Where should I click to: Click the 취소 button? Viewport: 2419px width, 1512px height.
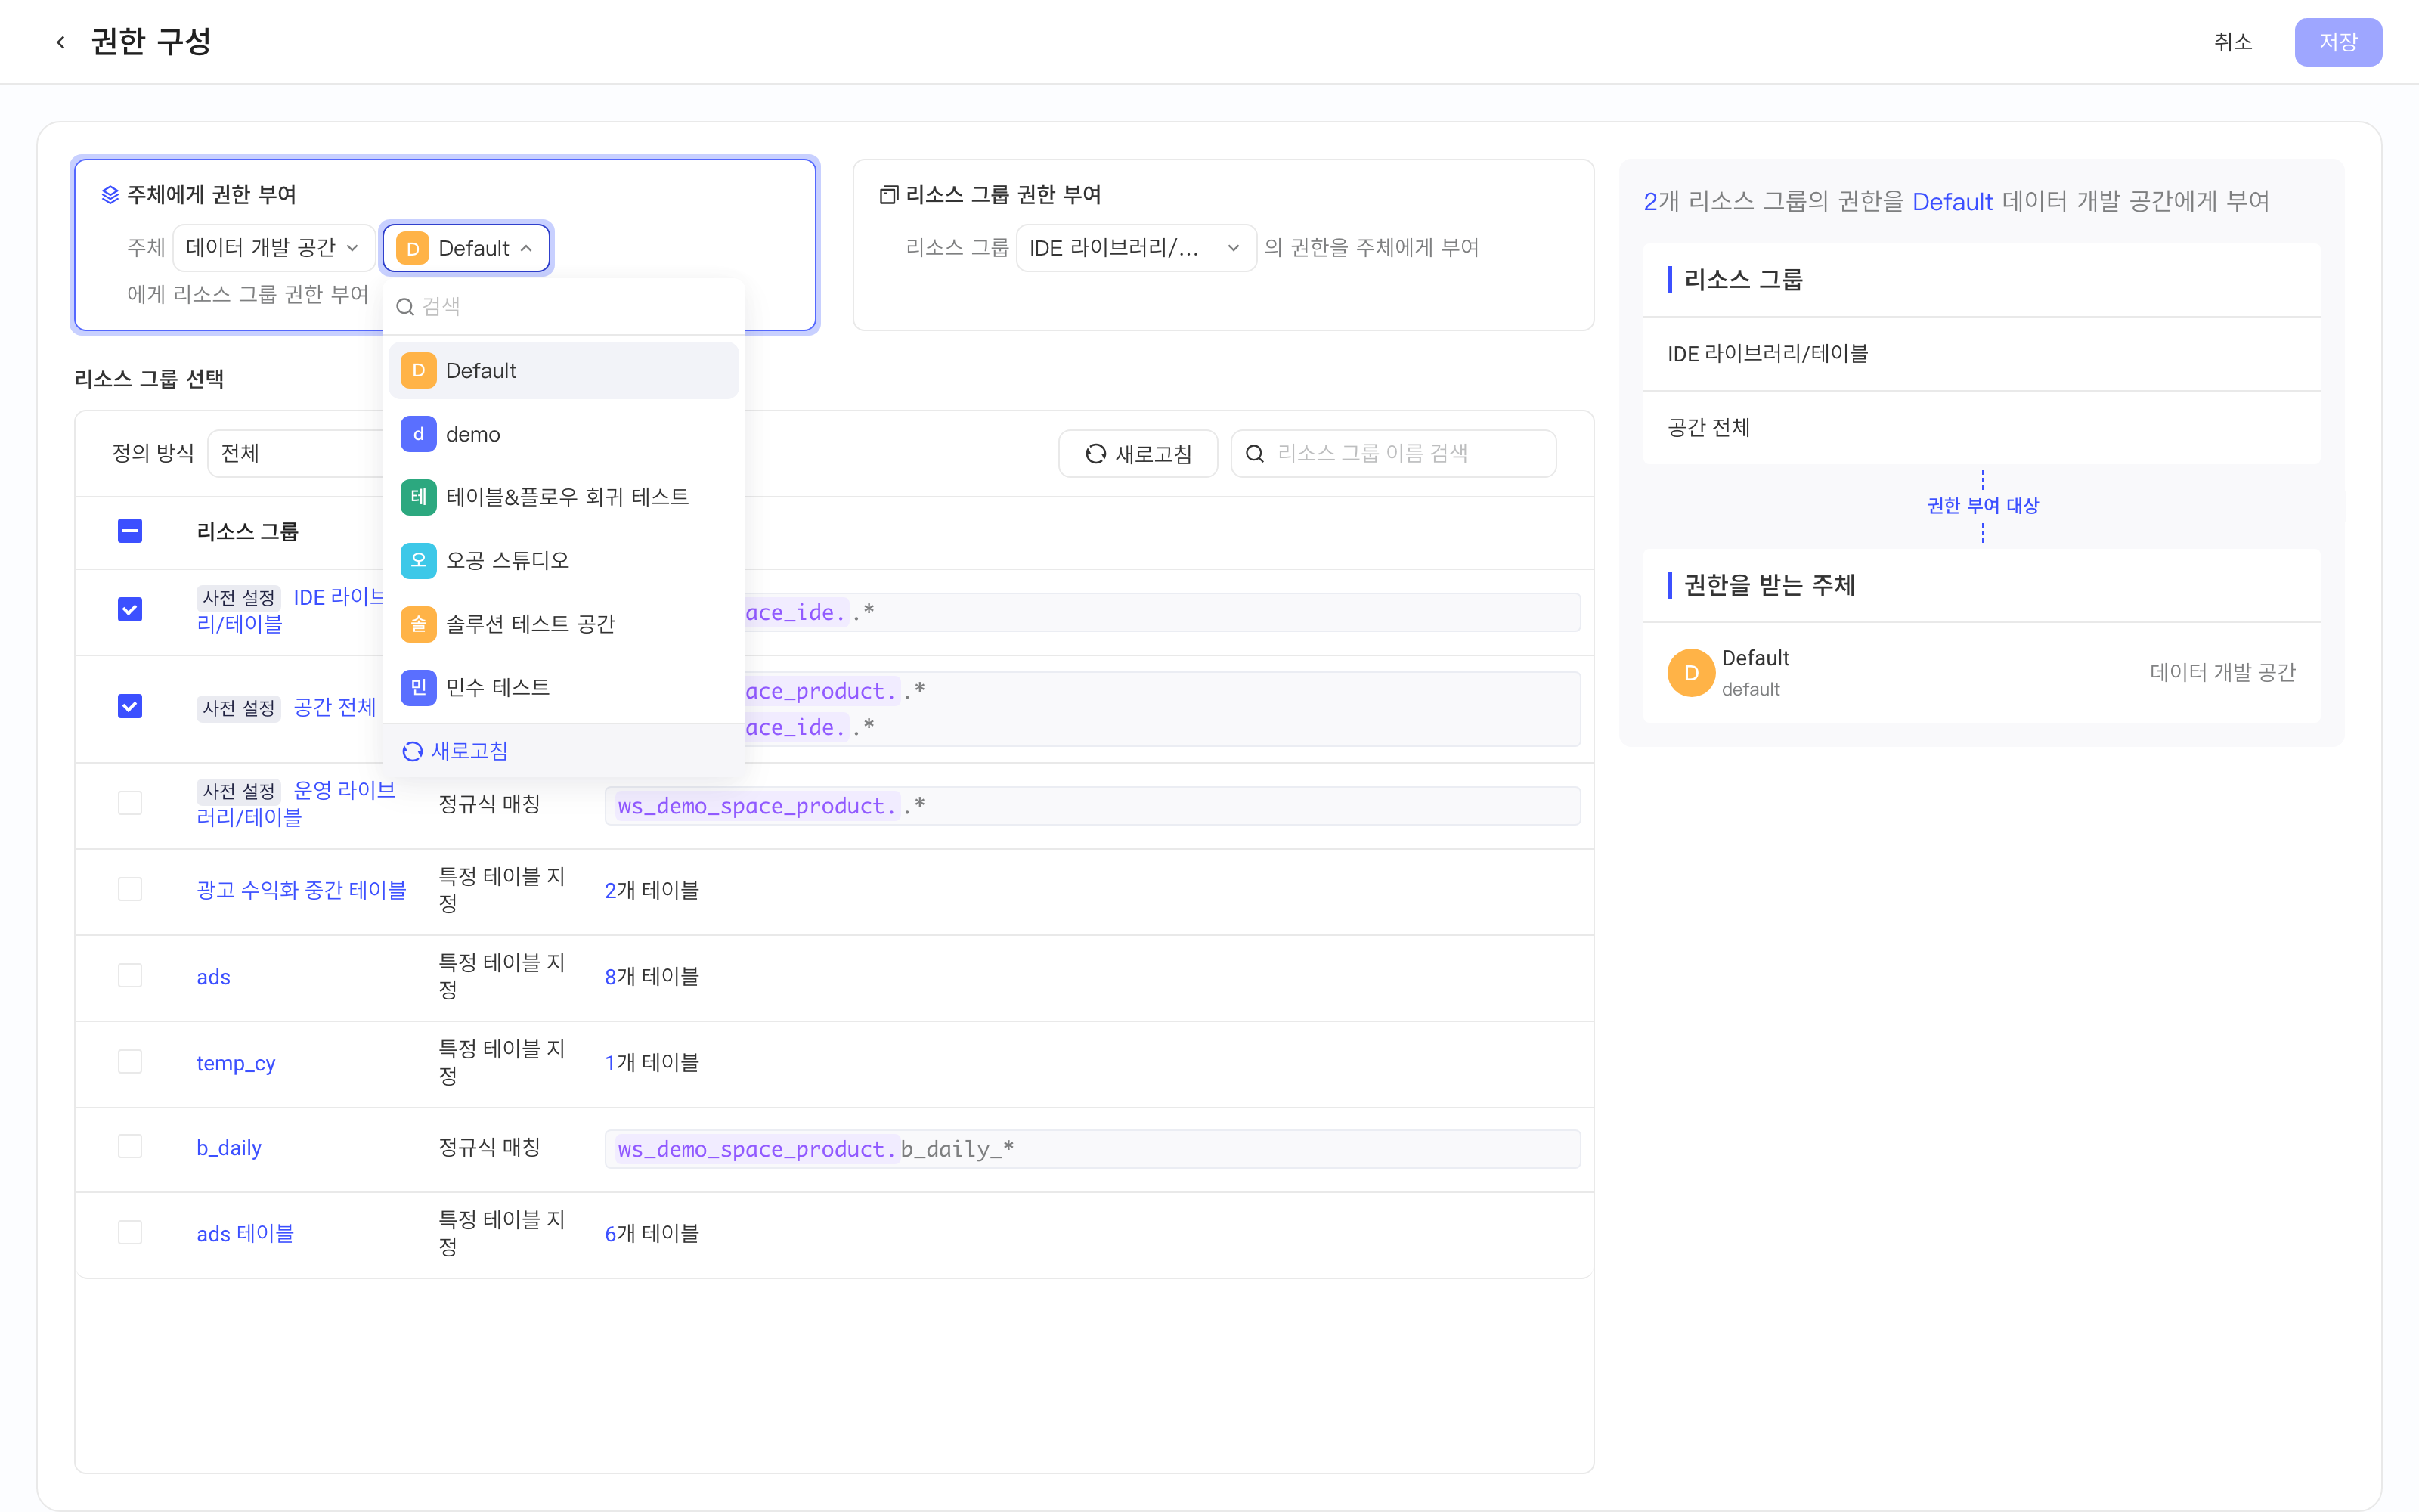(x=2233, y=42)
